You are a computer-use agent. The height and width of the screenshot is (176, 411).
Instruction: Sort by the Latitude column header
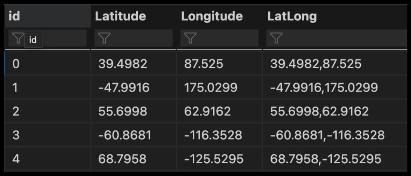[x=120, y=16]
